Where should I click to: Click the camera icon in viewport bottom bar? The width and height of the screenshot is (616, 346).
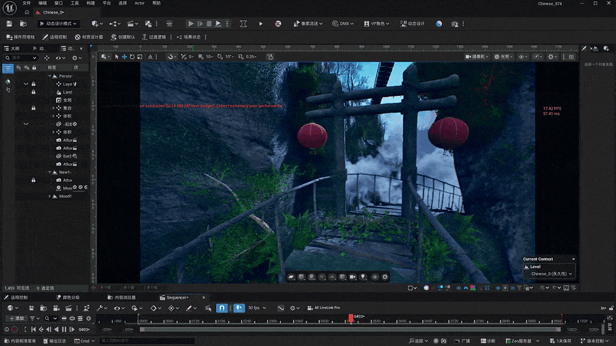click(353, 277)
